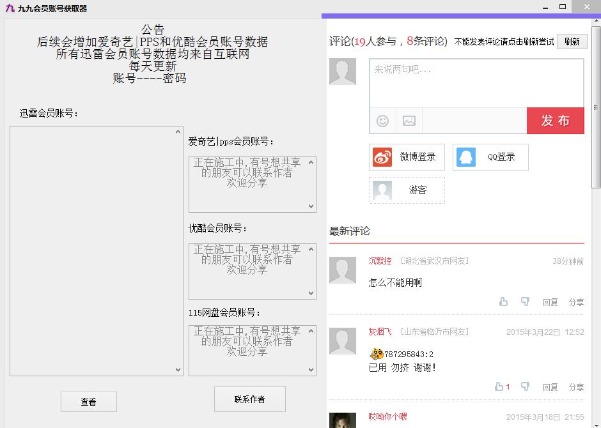Open the emoji picker in comment box

coord(382,121)
